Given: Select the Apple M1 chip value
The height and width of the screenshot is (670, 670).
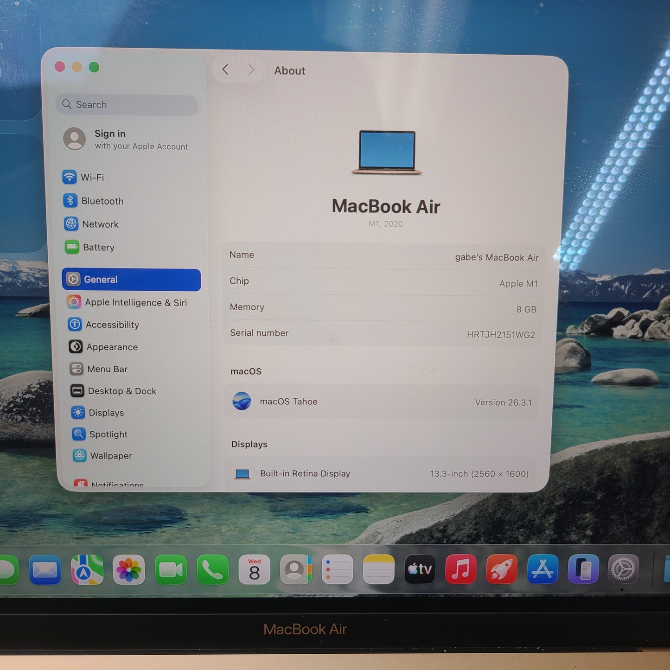Looking at the screenshot, I should (x=518, y=283).
